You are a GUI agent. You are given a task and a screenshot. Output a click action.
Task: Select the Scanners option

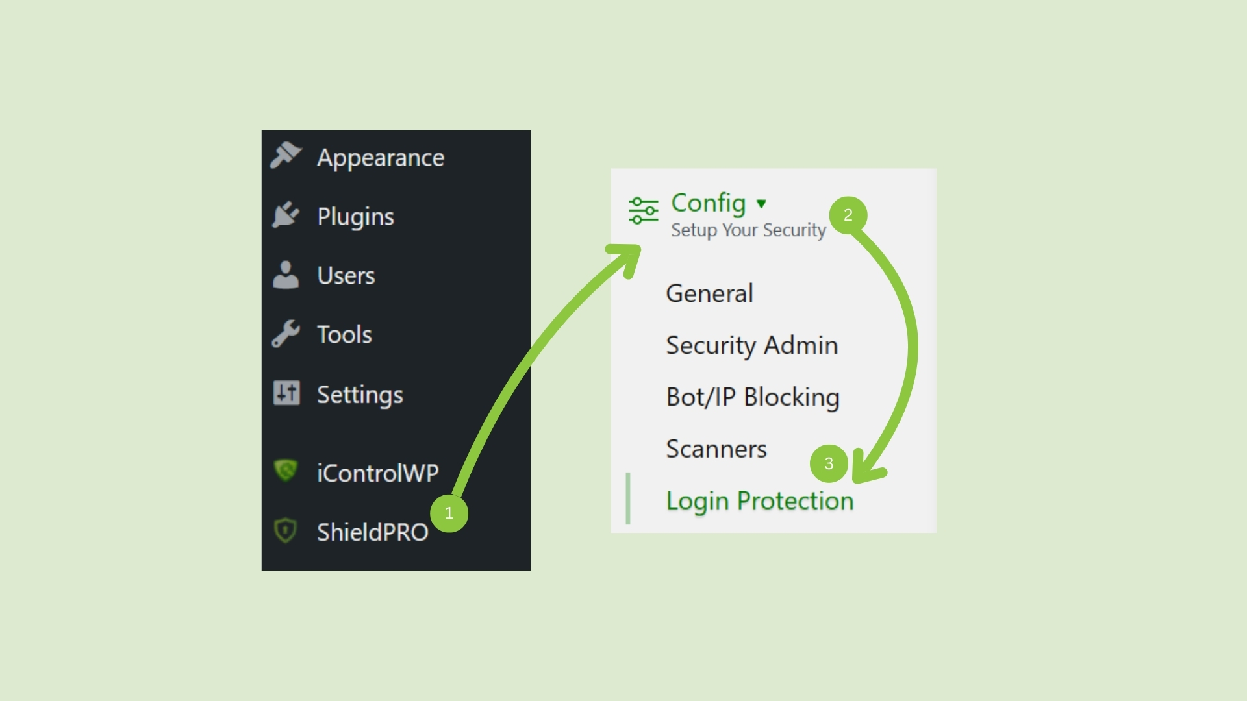pos(716,448)
